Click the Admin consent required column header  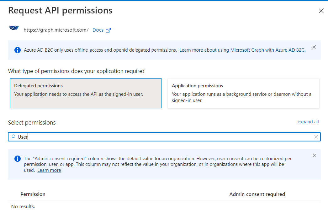click(x=257, y=194)
